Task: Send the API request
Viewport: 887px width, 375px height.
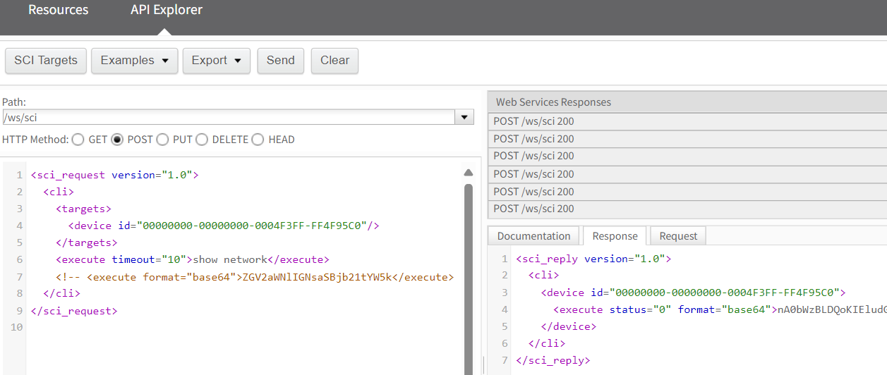Action: [x=281, y=61]
